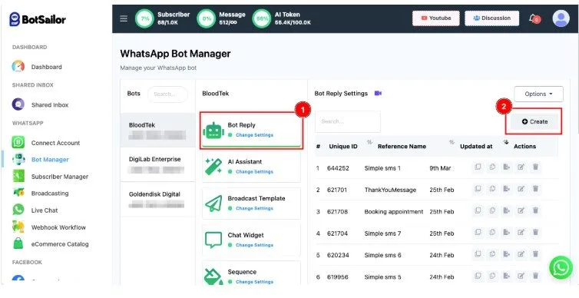The width and height of the screenshot is (579, 298).
Task: Export the Booking appointment reply
Action: tap(506, 211)
